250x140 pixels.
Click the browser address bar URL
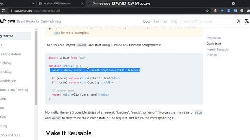pyautogui.click(x=37, y=11)
